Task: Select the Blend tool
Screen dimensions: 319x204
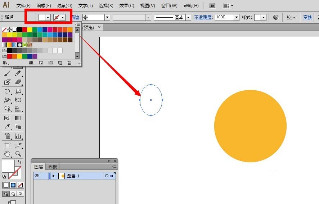Action: click(18, 127)
